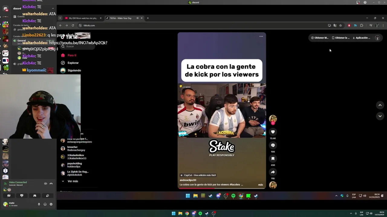Show hidden icons on the streamed taskbar tray
387x217 pixels.
[x=336, y=196]
